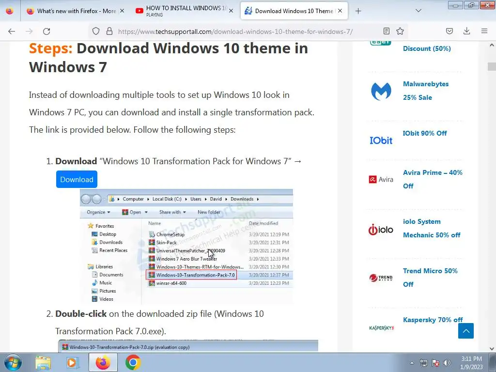Click the IObit logo

(x=381, y=140)
